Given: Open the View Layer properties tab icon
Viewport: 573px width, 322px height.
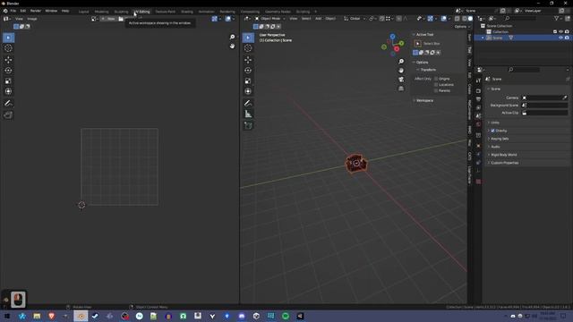Looking at the screenshot, I should pyautogui.click(x=478, y=107).
